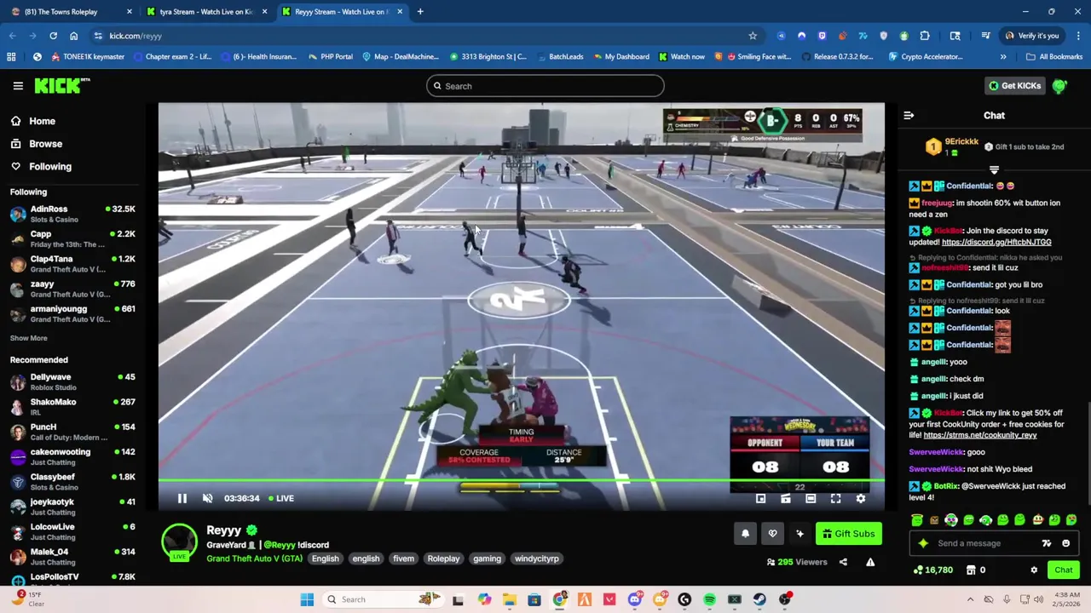Image resolution: width=1091 pixels, height=613 pixels.
Task: Open the Kick shop storefront icon
Action: click(971, 570)
